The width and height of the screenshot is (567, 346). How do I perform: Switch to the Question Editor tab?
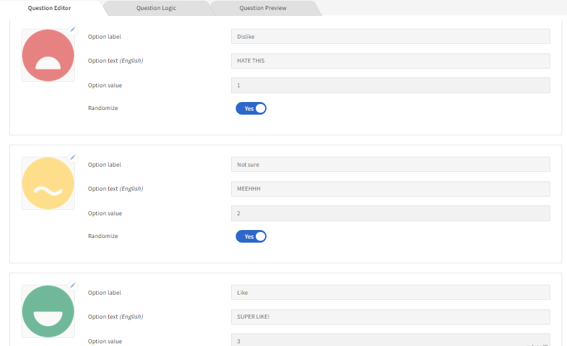point(49,8)
